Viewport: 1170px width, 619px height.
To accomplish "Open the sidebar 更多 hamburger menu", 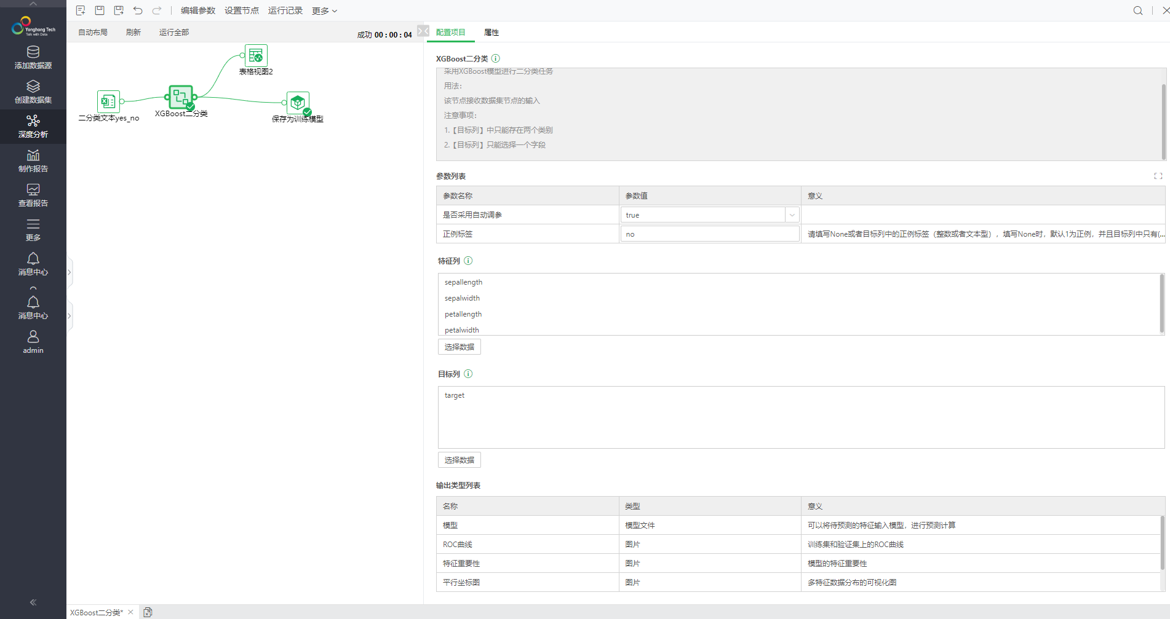I will pyautogui.click(x=33, y=230).
